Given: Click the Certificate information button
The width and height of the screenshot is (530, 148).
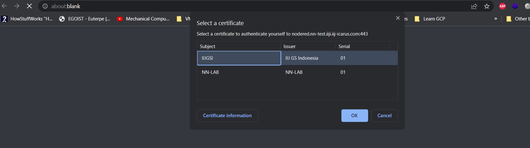Looking at the screenshot, I should click(227, 116).
